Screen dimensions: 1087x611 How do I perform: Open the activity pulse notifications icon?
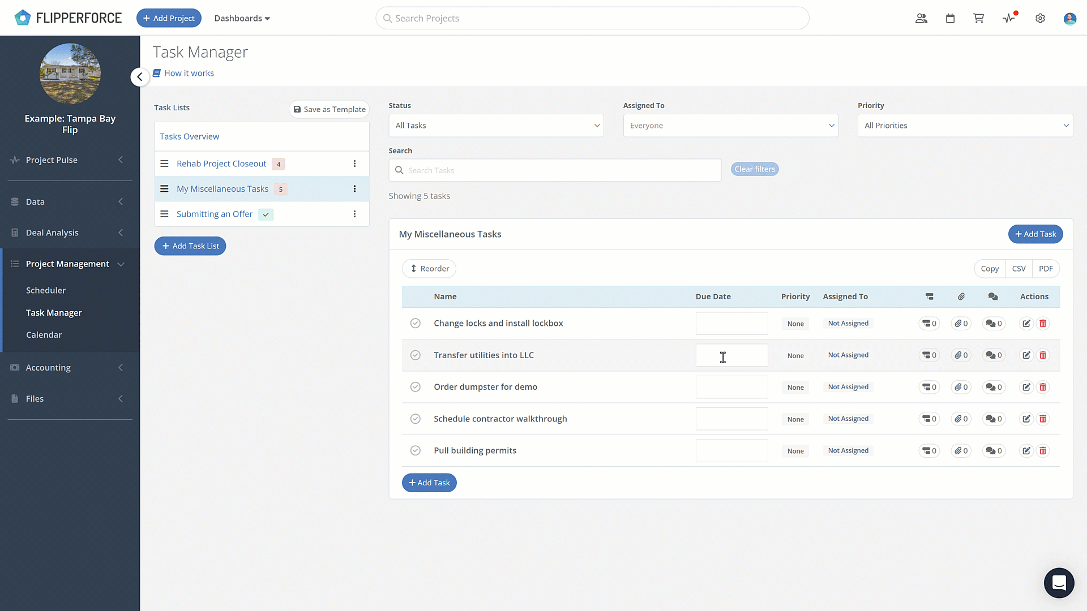click(x=1009, y=18)
